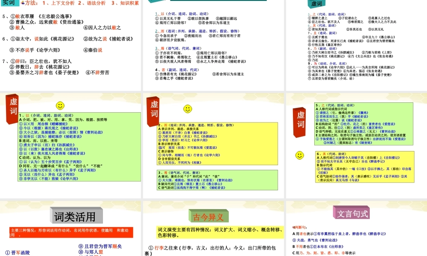Click the line "B 连词，而、以致、来等"
Image resolution: width=427 pixels, height=256 pixels.
pyautogui.click(x=38, y=141)
